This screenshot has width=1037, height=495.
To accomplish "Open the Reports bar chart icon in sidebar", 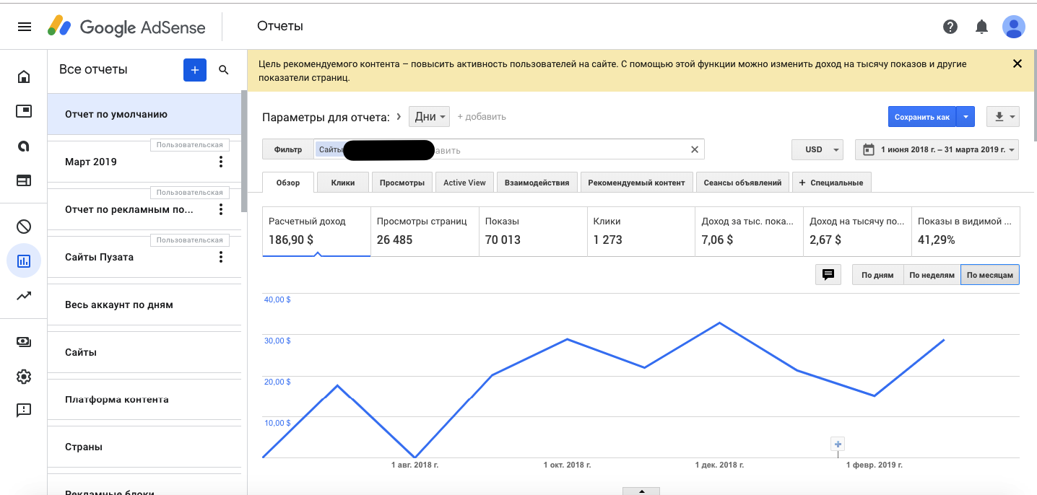I will point(24,260).
